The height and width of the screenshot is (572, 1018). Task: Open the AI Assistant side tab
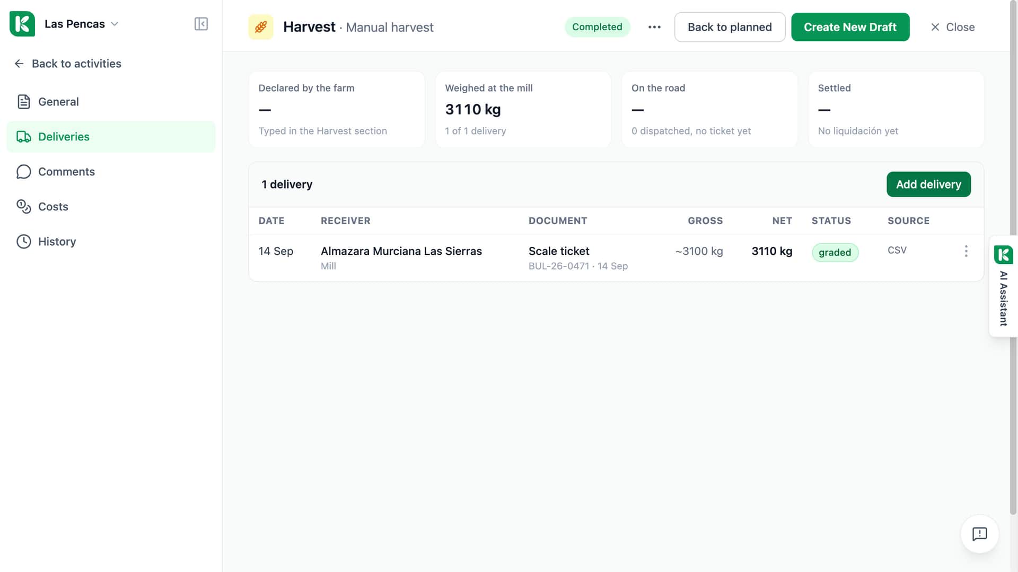click(x=1003, y=286)
